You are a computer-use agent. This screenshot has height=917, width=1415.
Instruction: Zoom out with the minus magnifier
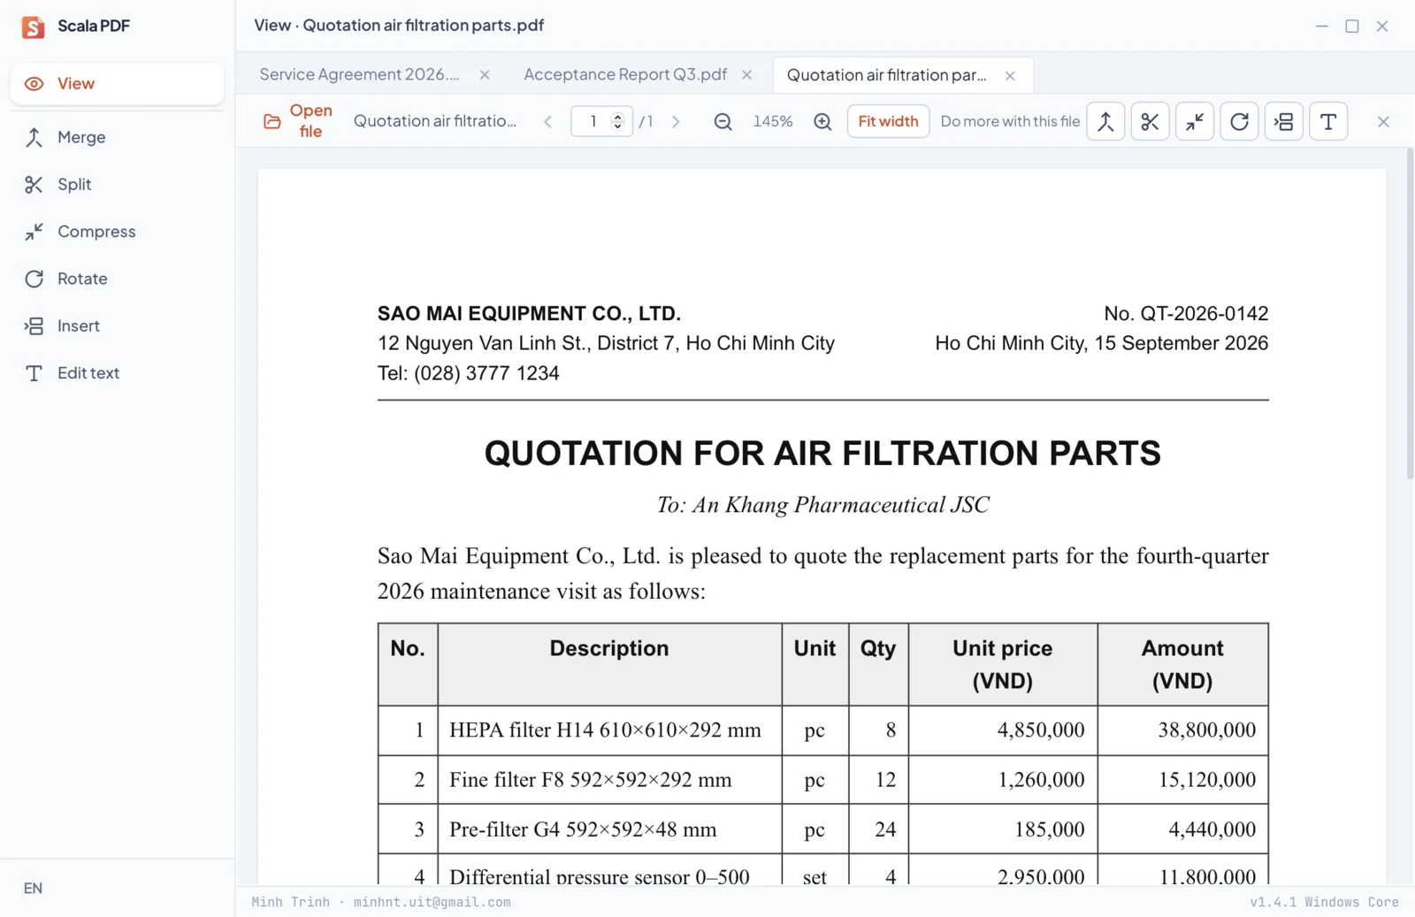[x=723, y=122]
